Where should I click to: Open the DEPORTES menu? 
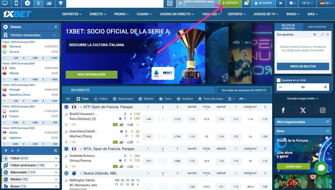72,14
